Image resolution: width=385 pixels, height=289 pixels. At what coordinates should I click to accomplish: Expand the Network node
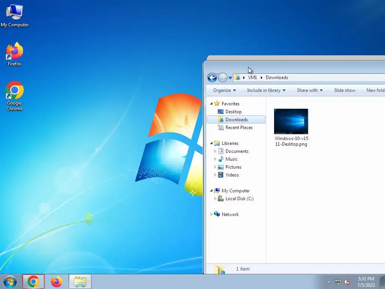211,214
